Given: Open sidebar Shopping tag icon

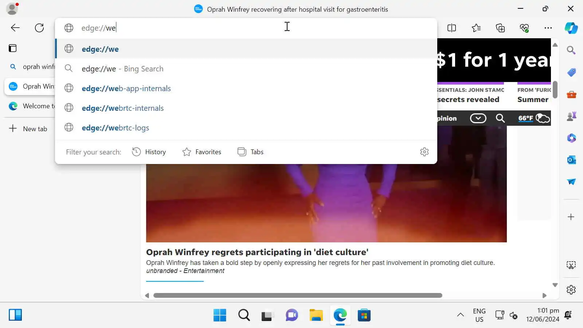Looking at the screenshot, I should pos(571,73).
